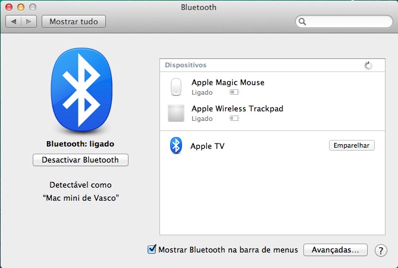The width and height of the screenshot is (398, 268).
Task: Focus the search field in toolbar
Action: [344, 21]
